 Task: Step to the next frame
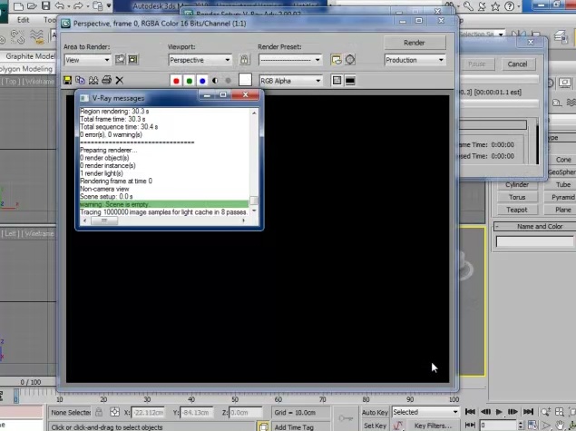(x=513, y=412)
